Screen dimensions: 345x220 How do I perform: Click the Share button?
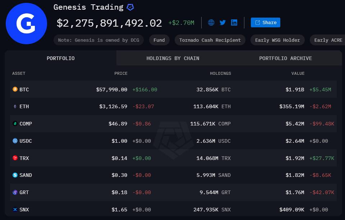(265, 22)
